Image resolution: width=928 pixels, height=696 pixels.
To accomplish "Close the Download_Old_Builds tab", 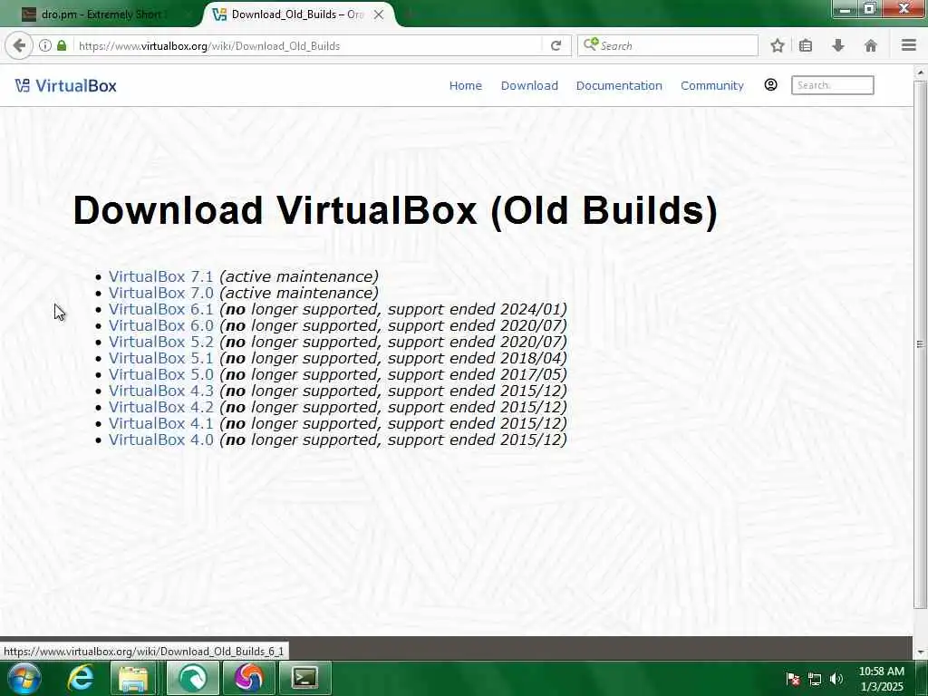I will (379, 14).
